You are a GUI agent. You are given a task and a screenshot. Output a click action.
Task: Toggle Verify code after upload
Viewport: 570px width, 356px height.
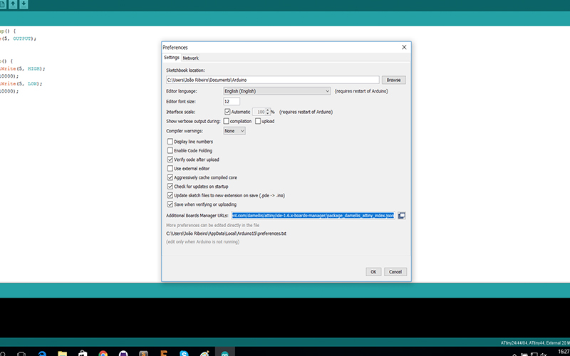pyautogui.click(x=170, y=159)
